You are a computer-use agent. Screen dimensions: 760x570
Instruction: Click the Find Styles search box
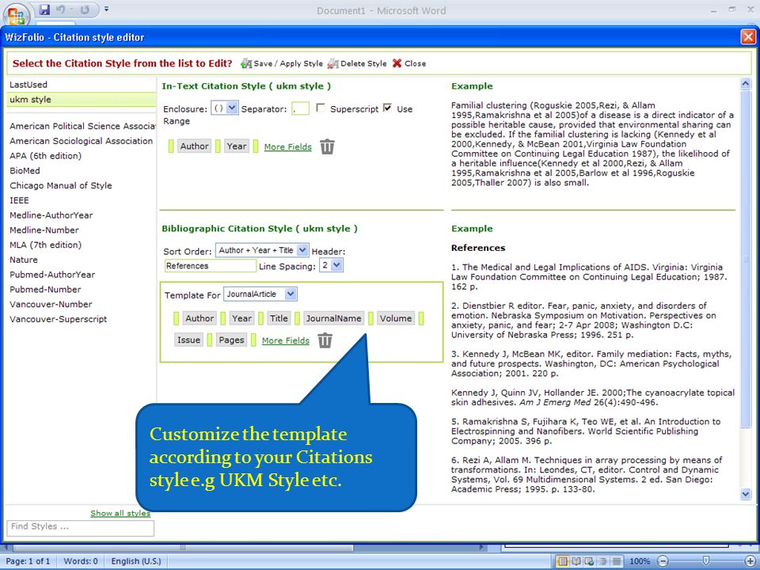click(81, 528)
